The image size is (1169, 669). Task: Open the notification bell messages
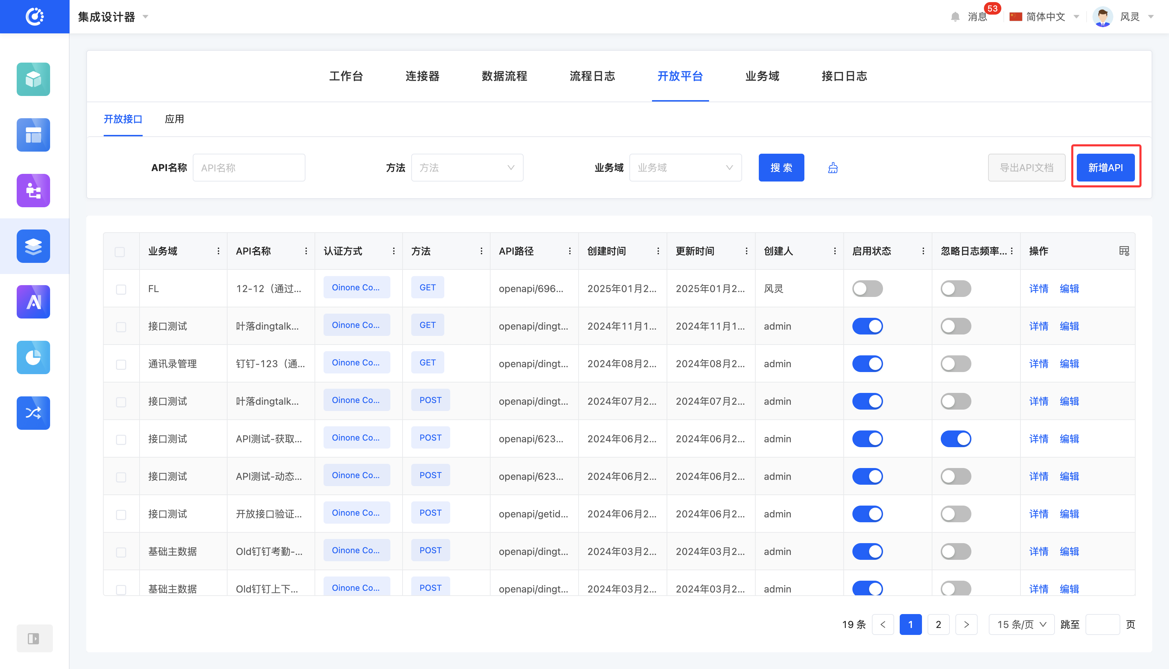[955, 17]
